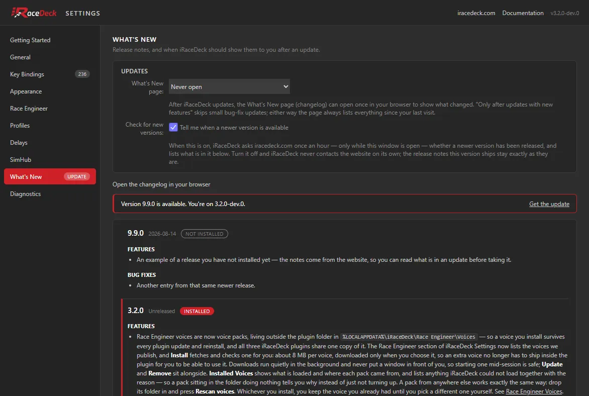Open the Race Engineer Voices link
The width and height of the screenshot is (589, 396).
(534, 391)
